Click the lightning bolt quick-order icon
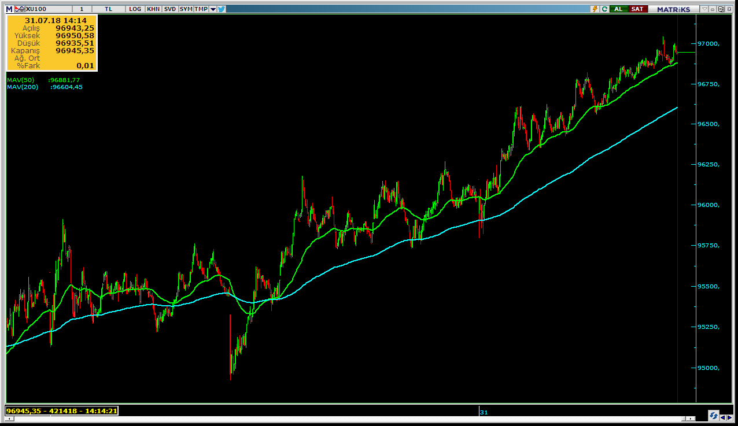Viewport: 738px width, 426px height. (595, 9)
